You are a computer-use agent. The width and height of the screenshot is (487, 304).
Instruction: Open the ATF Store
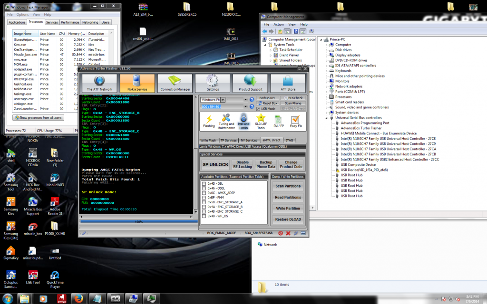288,84
